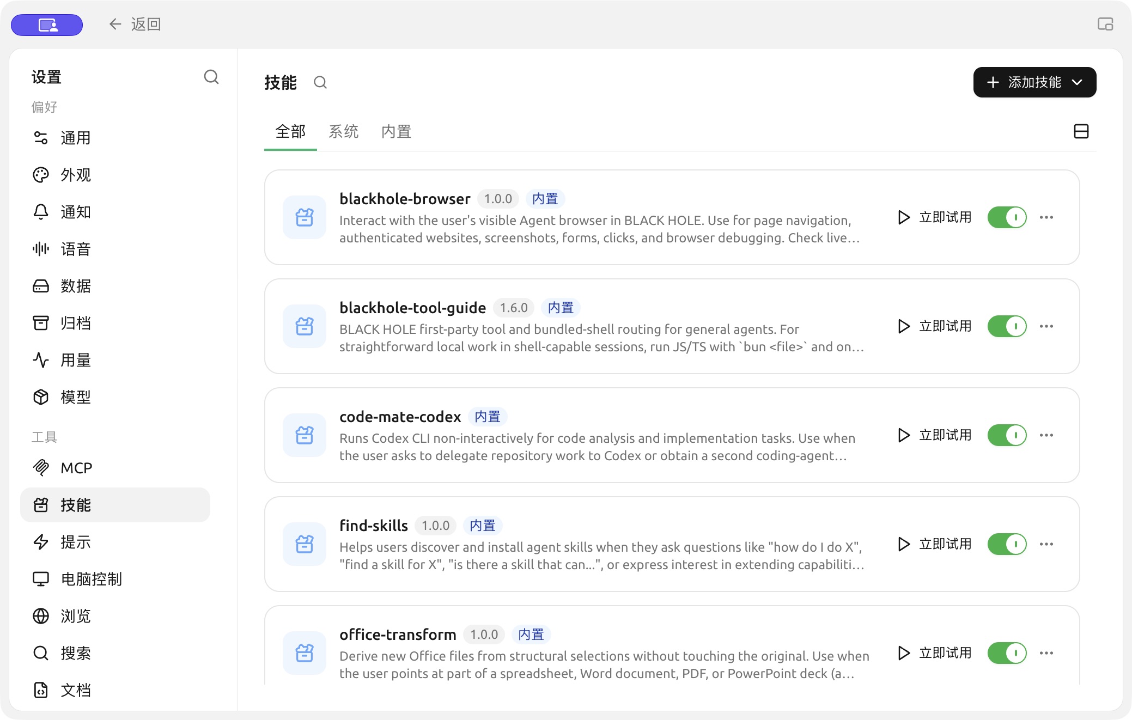Open more options for blackhole-tool-guide
1132x720 pixels.
click(1046, 326)
